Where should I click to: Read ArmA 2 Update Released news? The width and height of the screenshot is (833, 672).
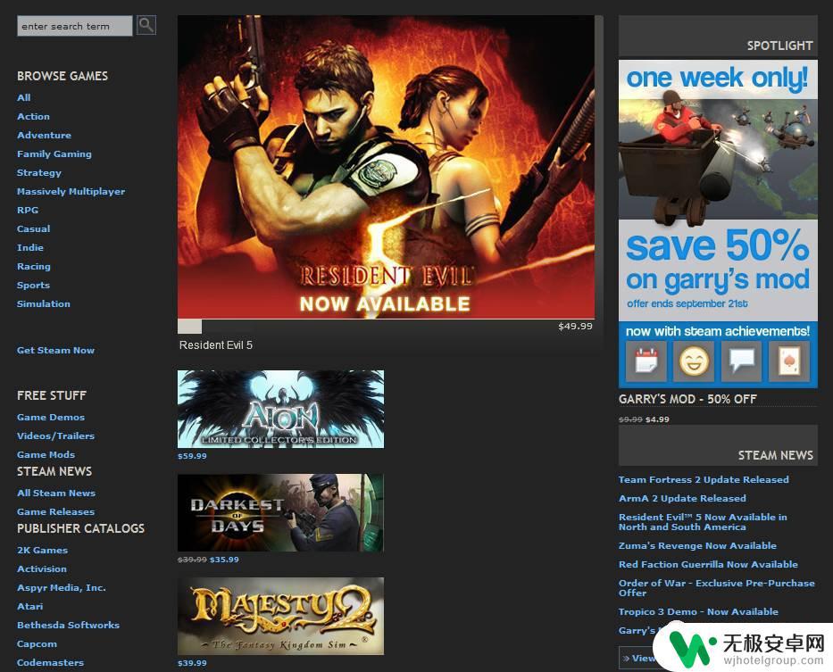pyautogui.click(x=683, y=498)
